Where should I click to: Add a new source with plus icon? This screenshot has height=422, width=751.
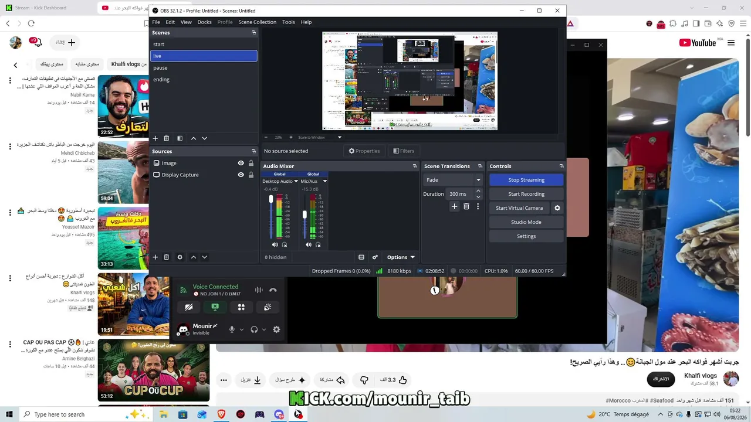155,257
